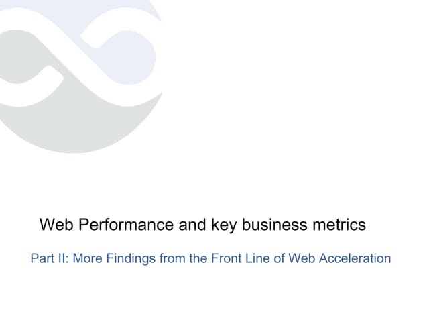This screenshot has height=322, width=429.
Task: Click the word "and" in the title
Action: click(192, 225)
